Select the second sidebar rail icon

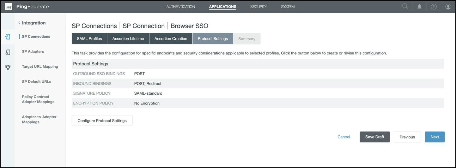(8, 52)
